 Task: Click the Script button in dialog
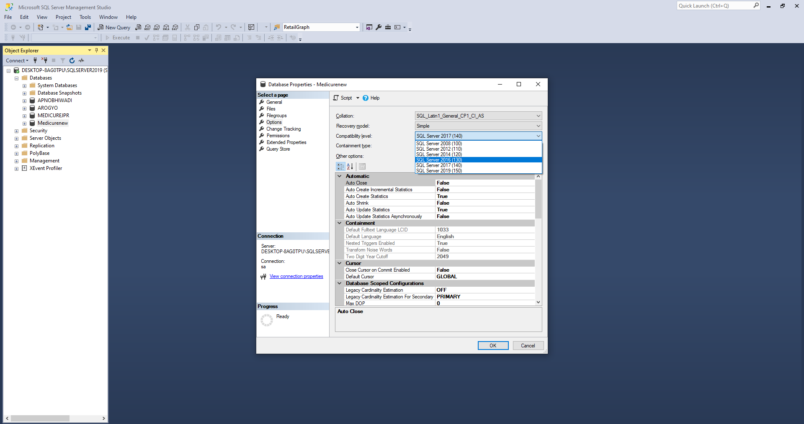click(343, 98)
